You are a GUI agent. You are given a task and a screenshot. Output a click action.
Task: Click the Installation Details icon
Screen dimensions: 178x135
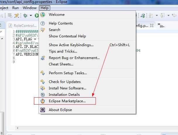click(x=43, y=95)
